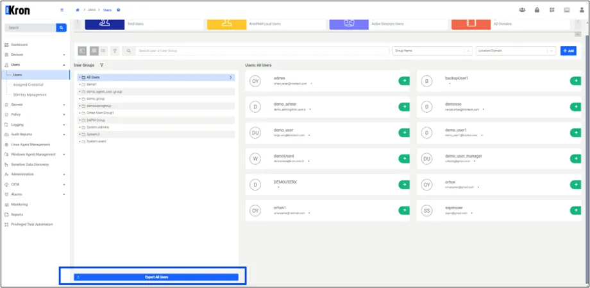Open Linux Agent Management in sidebar
This screenshot has height=288, width=590.
click(x=30, y=144)
